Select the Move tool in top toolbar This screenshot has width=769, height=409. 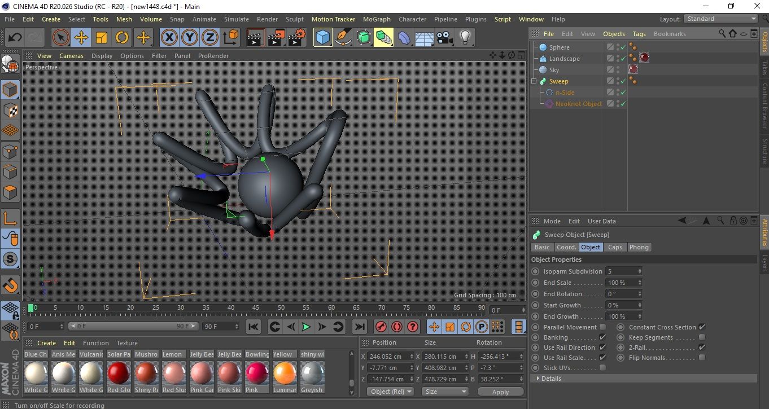tap(81, 38)
